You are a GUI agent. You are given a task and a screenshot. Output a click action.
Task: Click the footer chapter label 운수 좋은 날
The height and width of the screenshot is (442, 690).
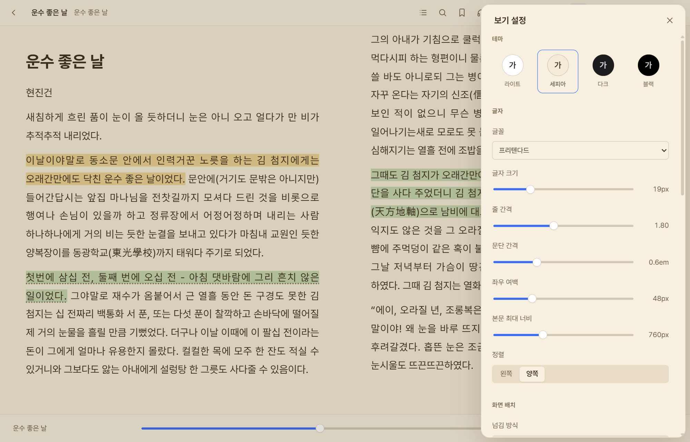coord(30,428)
